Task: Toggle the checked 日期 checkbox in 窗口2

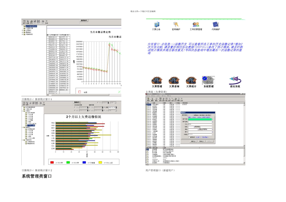Action: (104, 108)
